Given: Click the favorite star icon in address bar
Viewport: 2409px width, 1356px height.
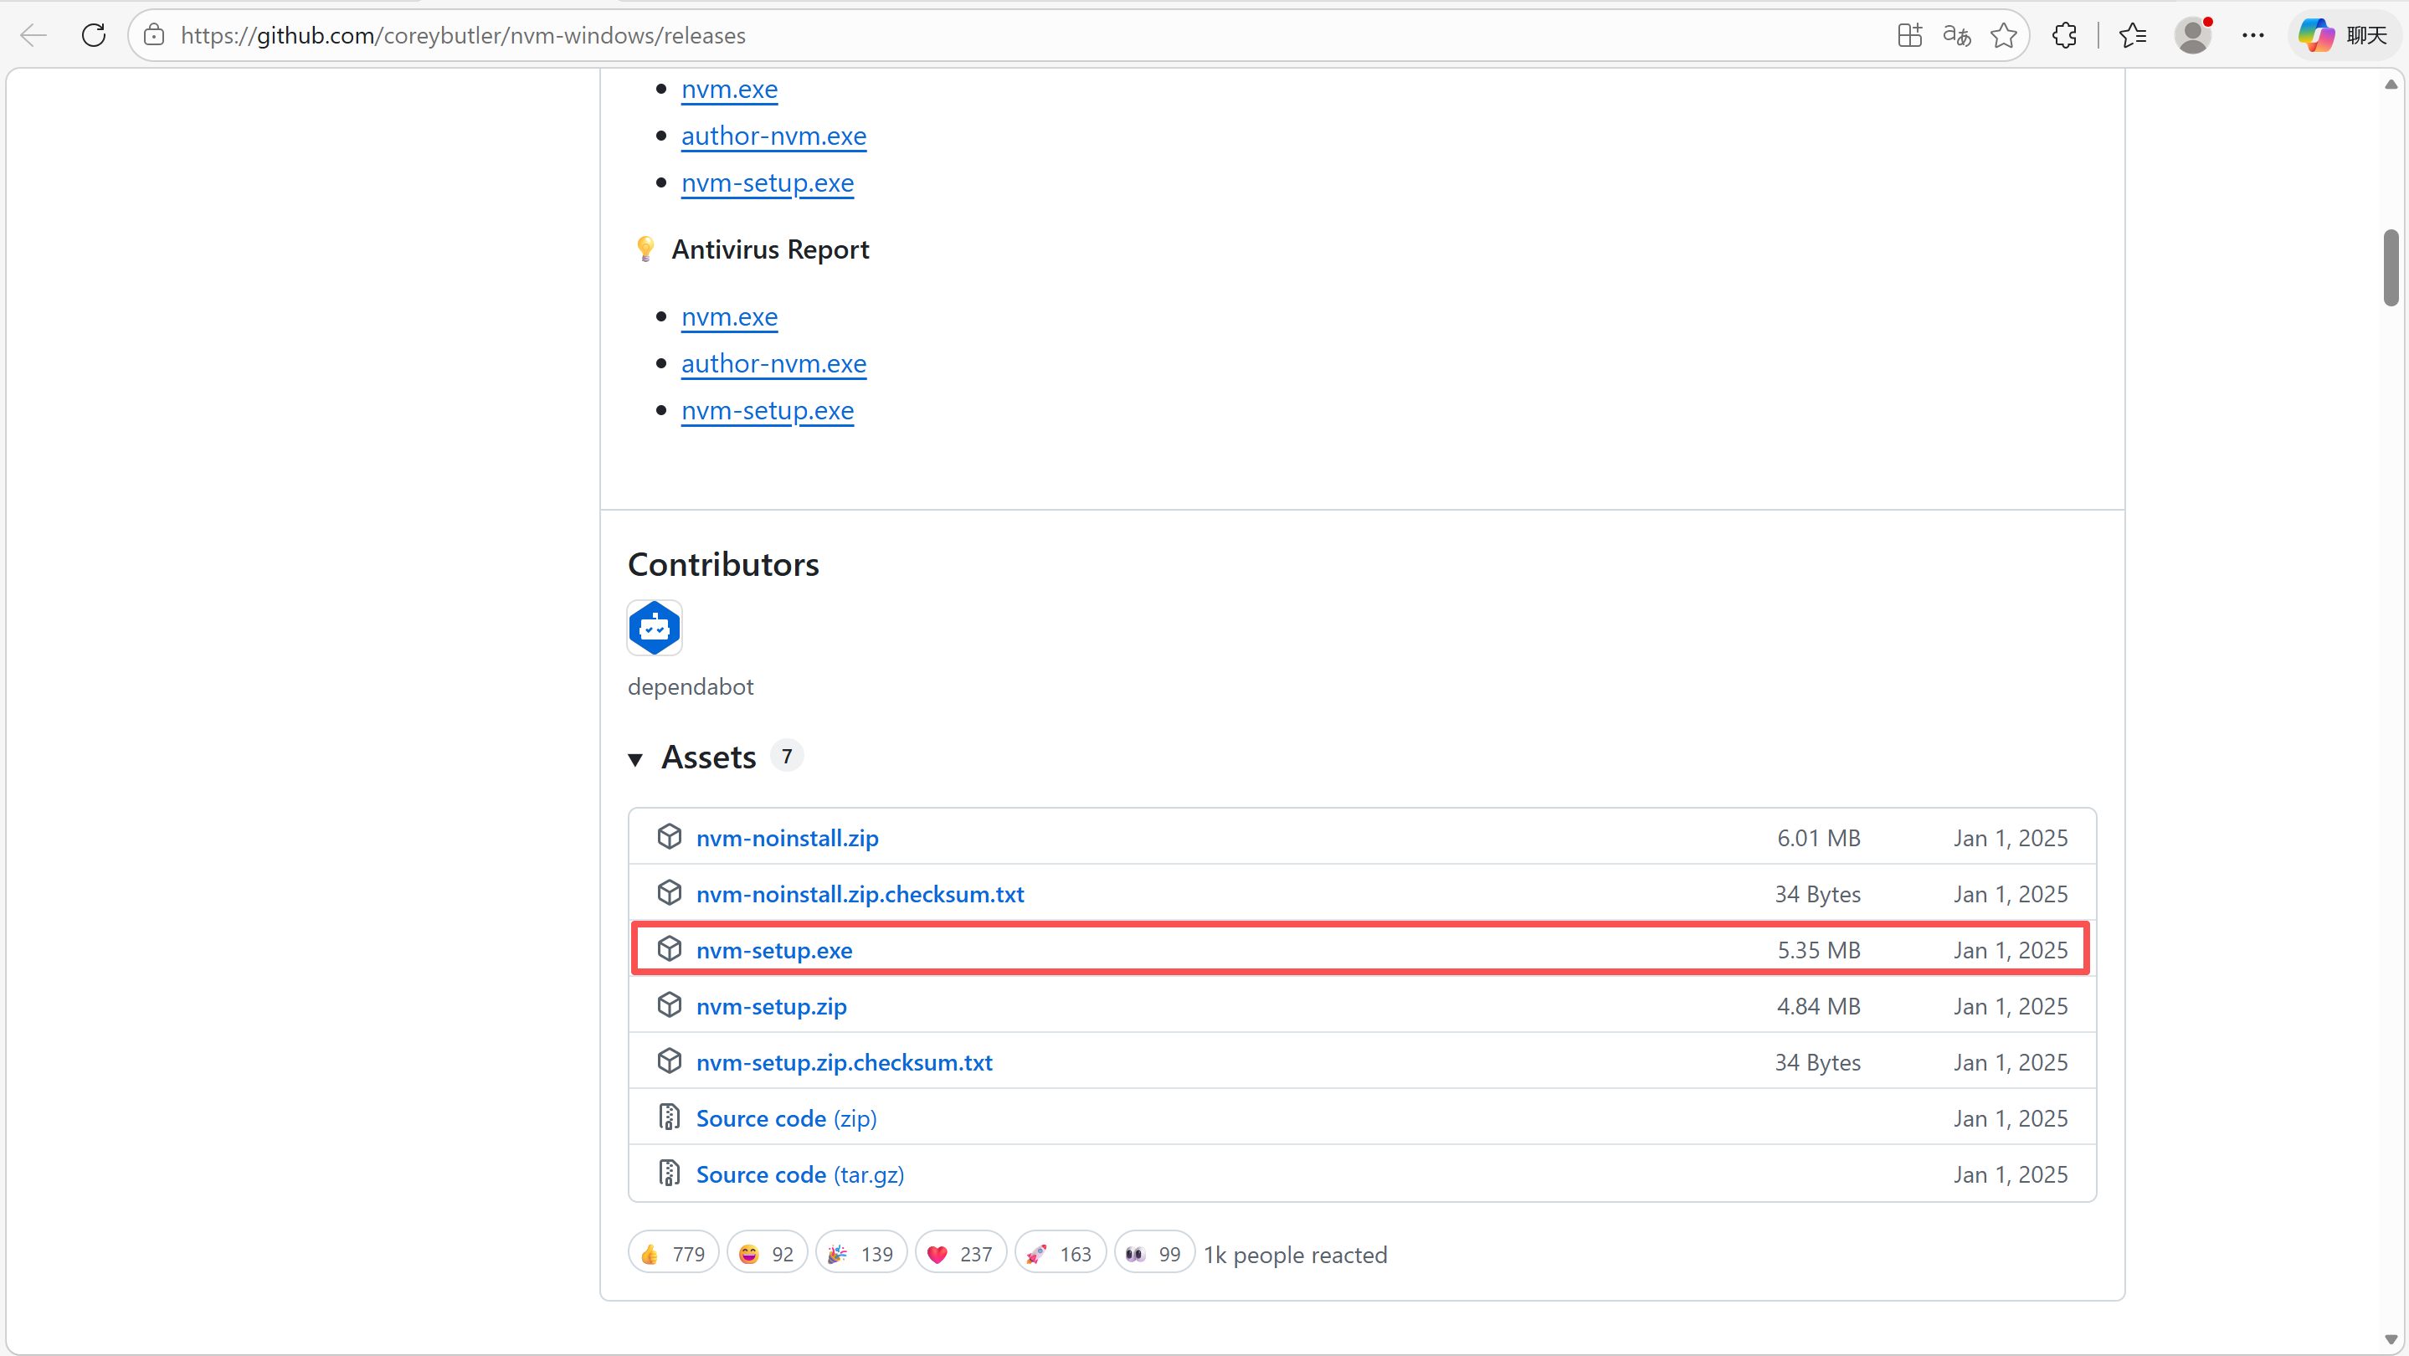Looking at the screenshot, I should tap(2003, 35).
